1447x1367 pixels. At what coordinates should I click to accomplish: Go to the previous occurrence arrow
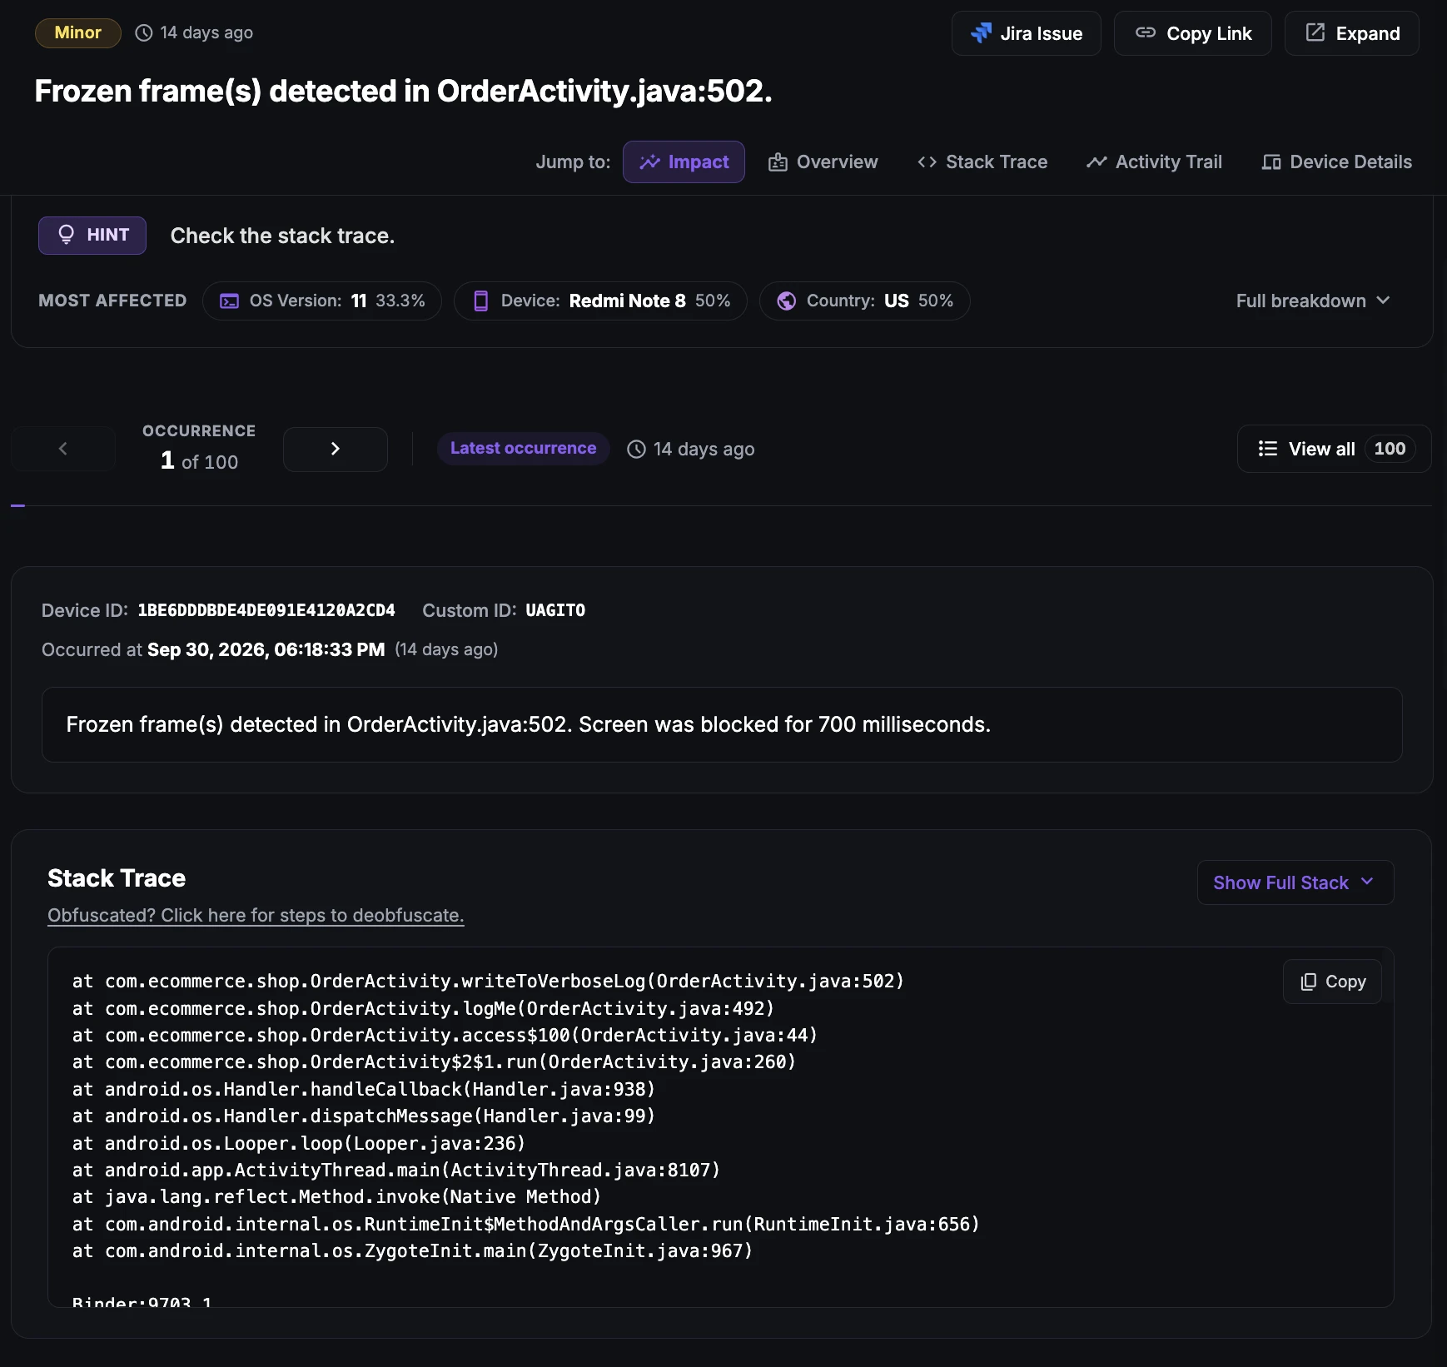pyautogui.click(x=63, y=449)
